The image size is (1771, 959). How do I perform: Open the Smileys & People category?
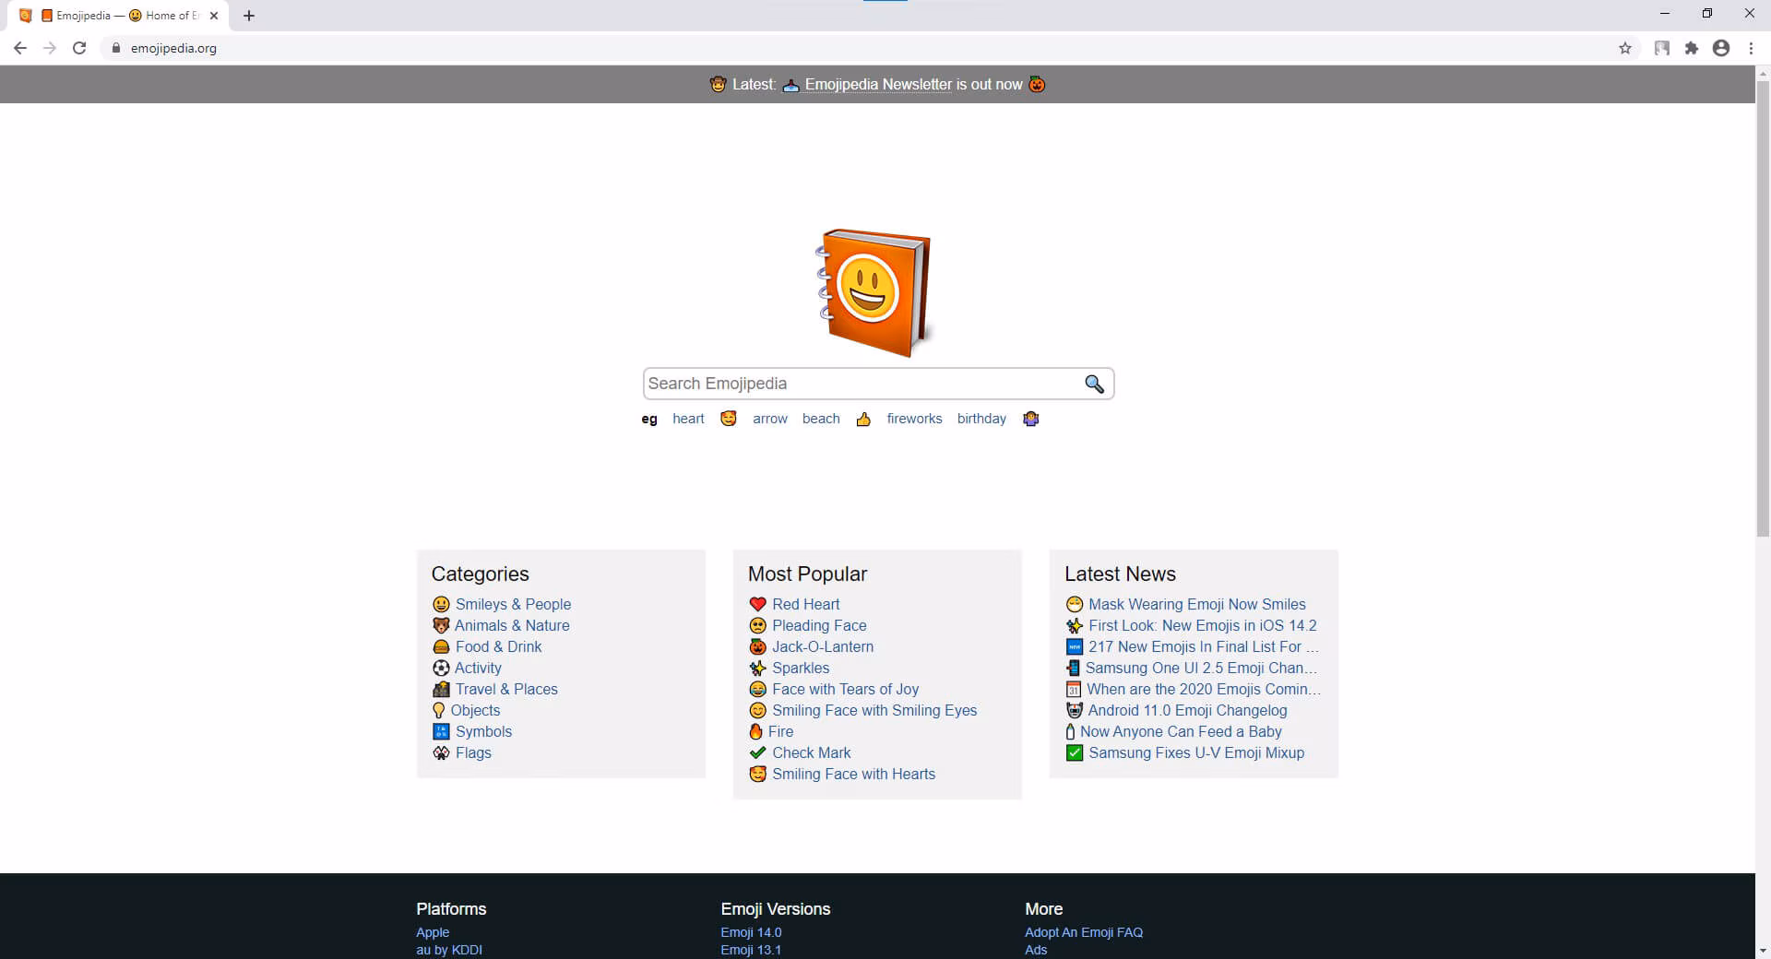513,605
